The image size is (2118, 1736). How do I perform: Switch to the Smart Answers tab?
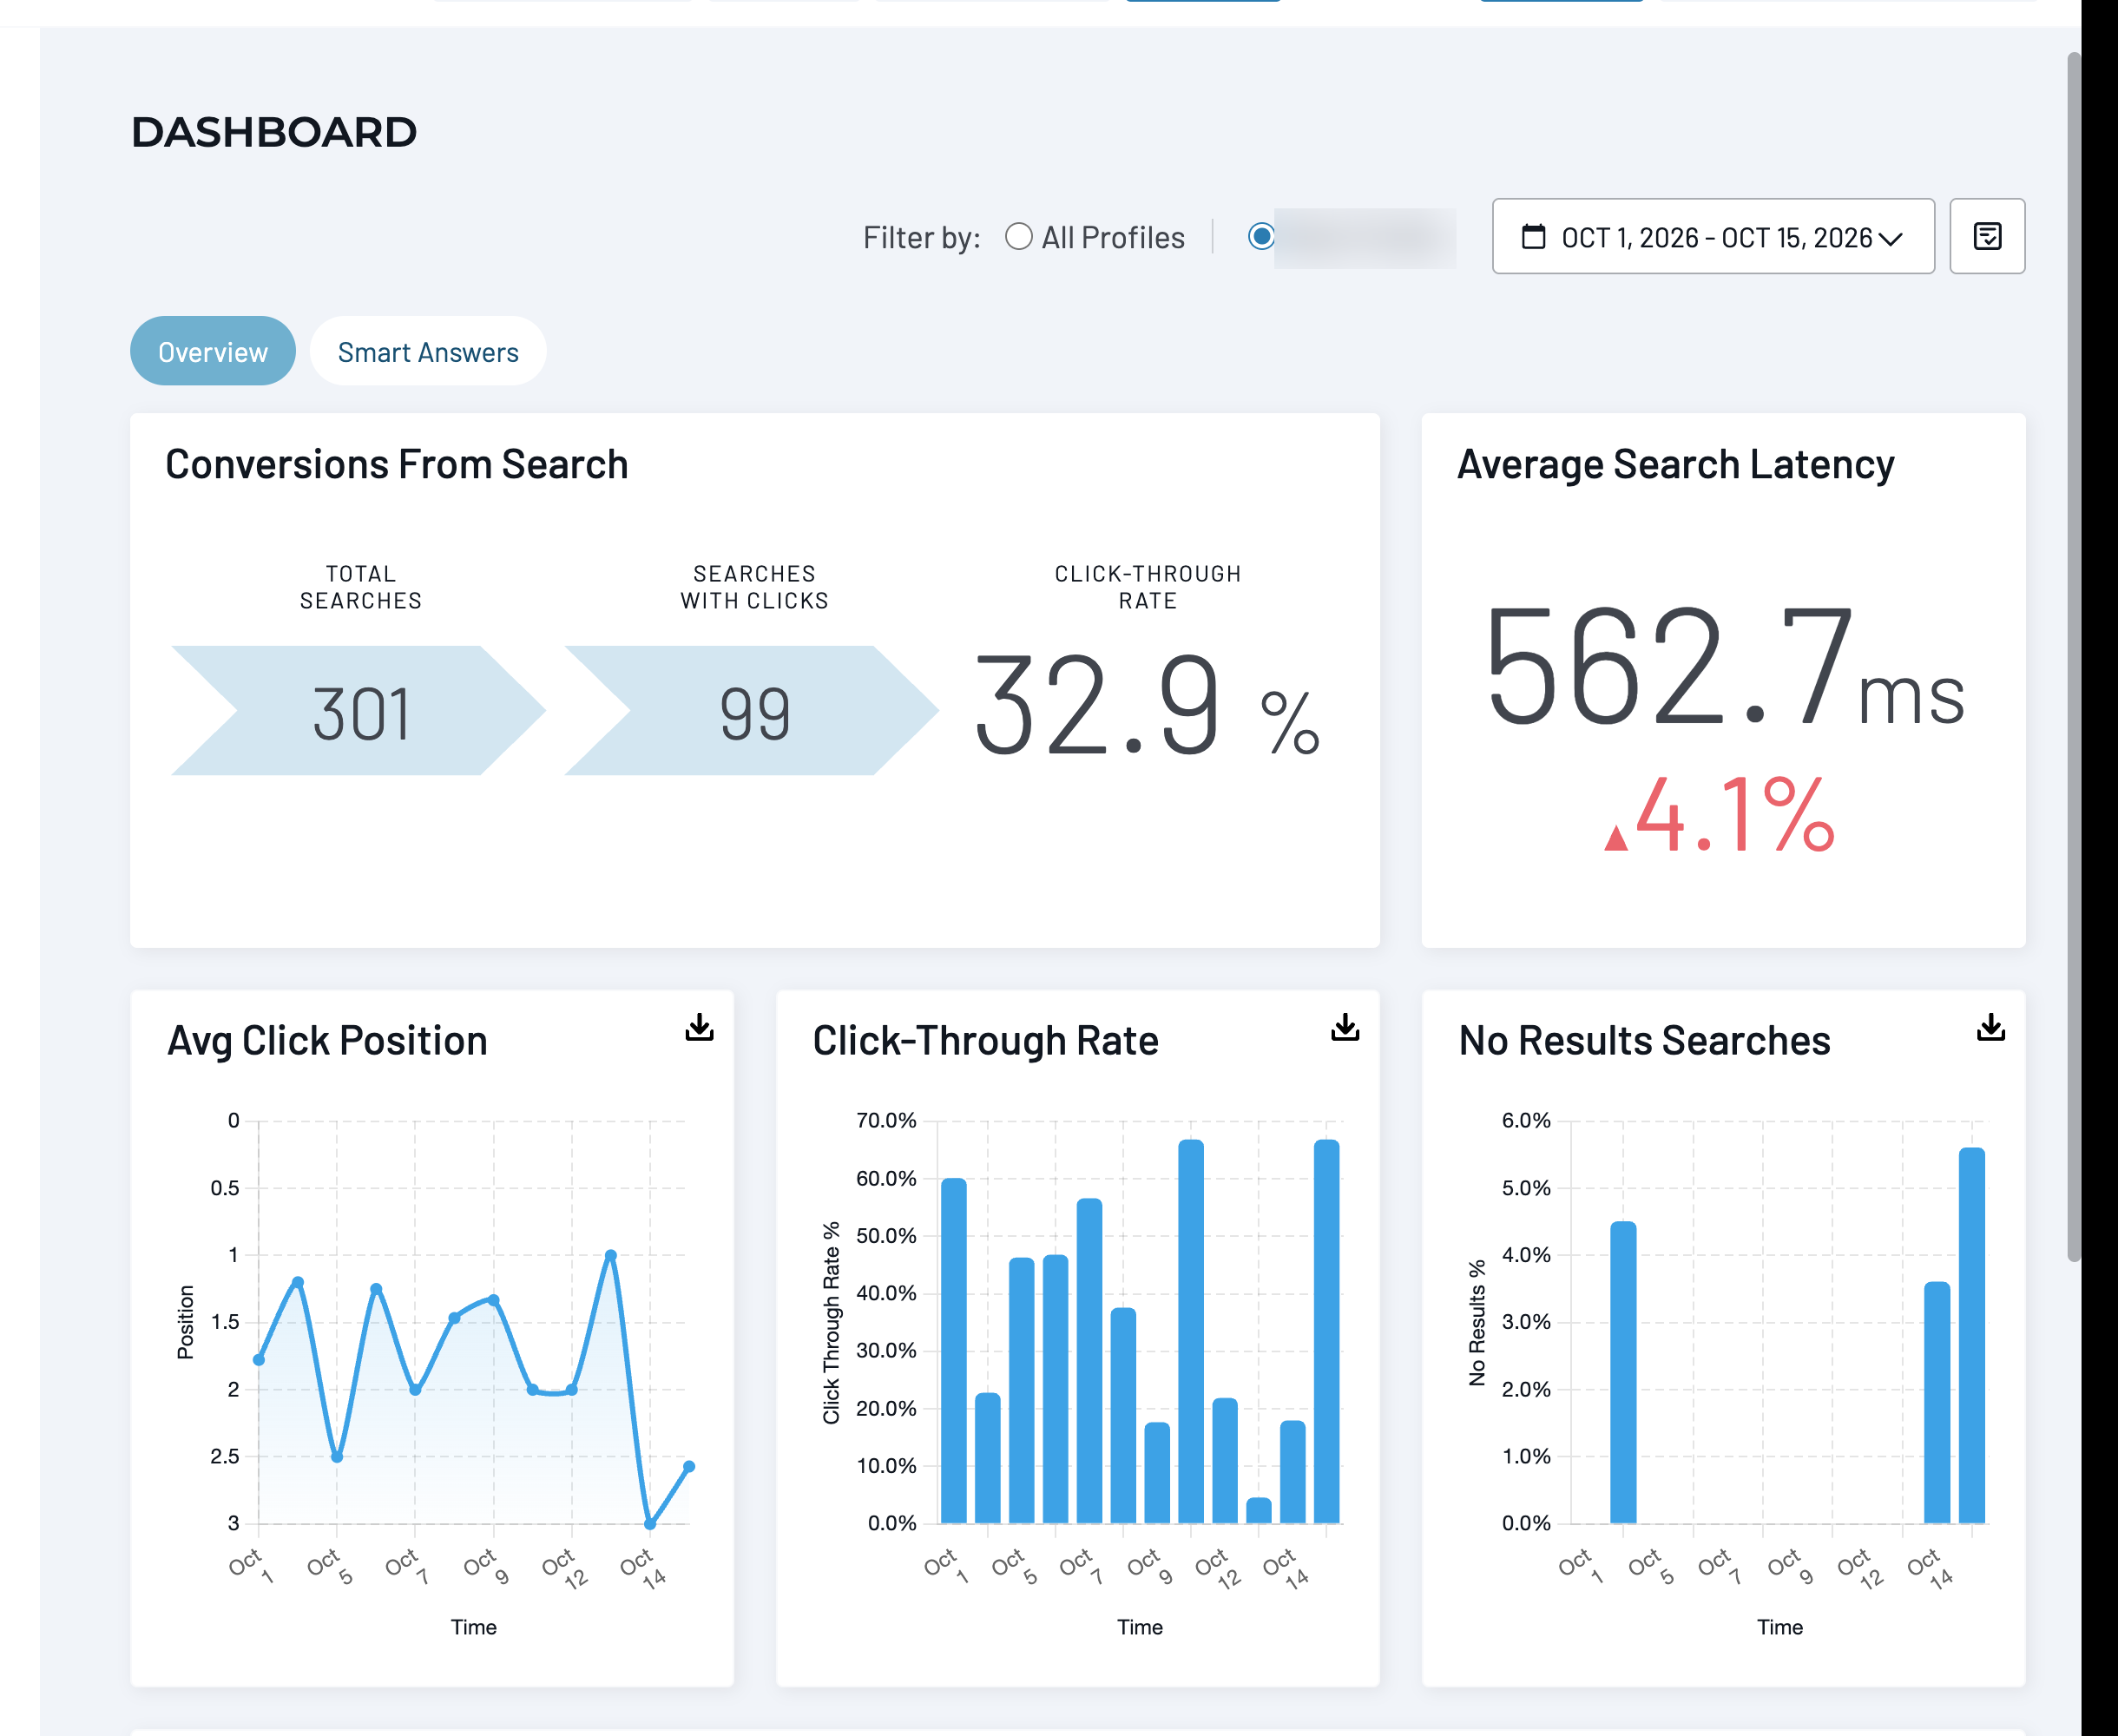428,352
